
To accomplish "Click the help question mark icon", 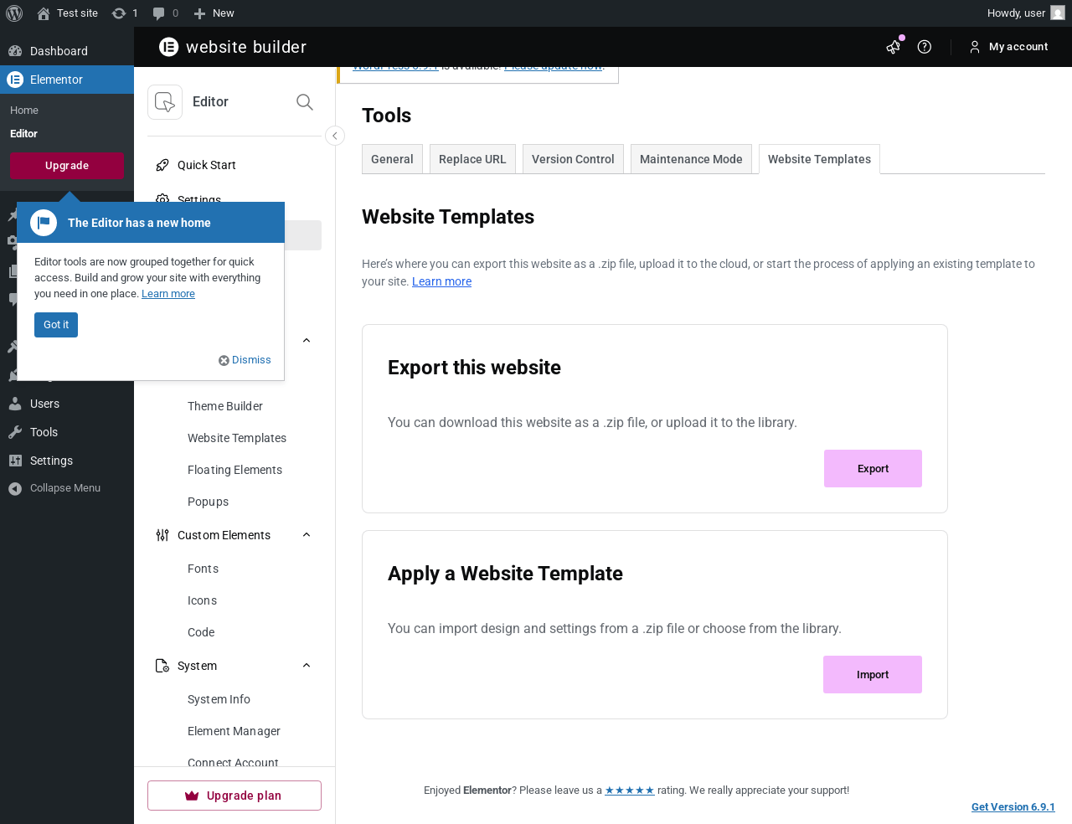I will point(925,47).
